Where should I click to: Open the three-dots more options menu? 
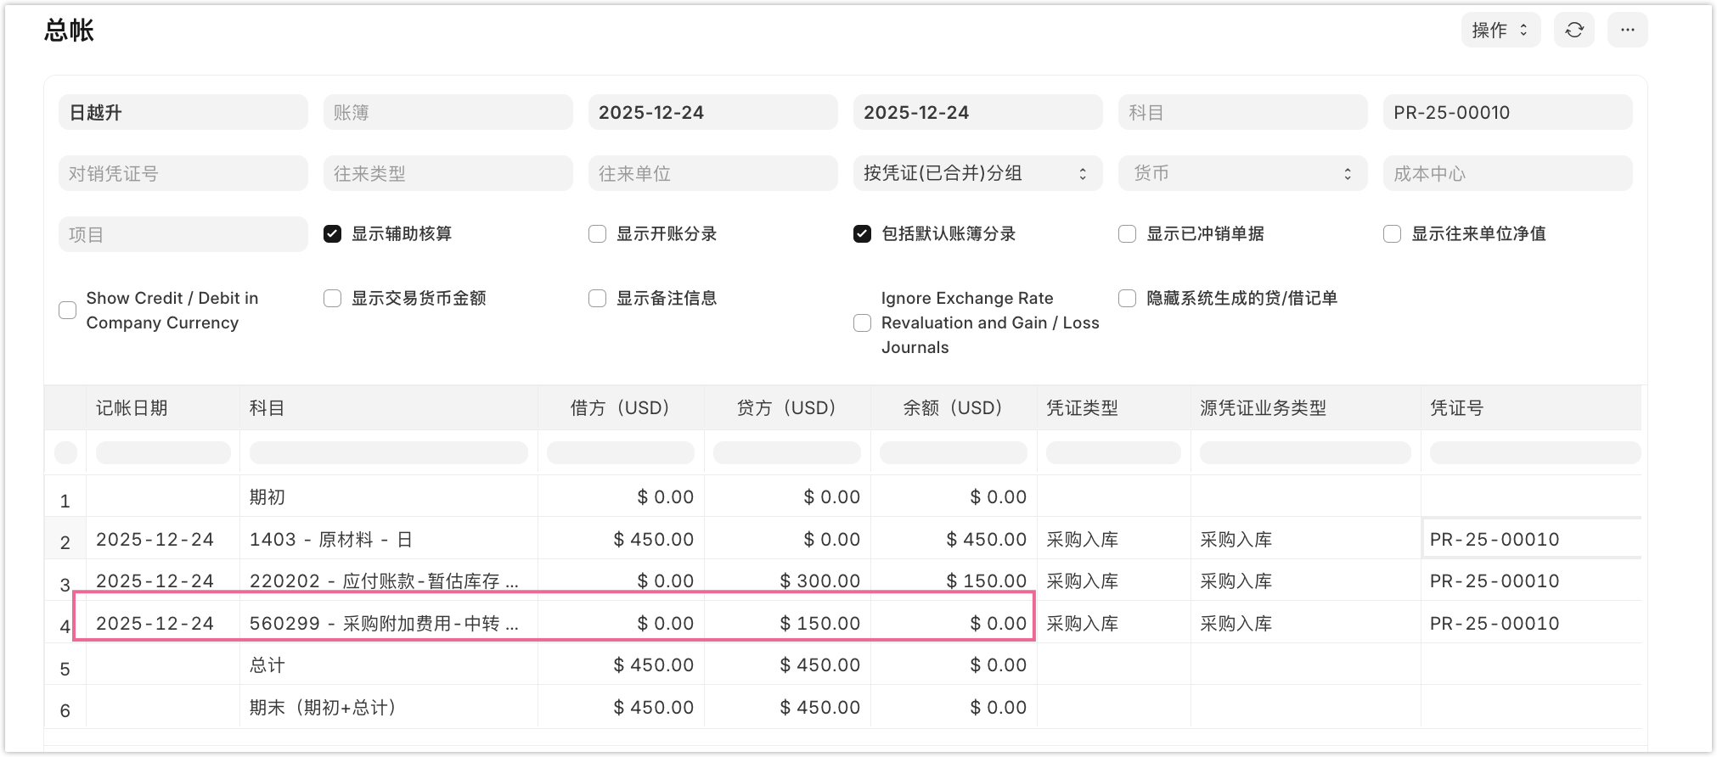click(1627, 31)
